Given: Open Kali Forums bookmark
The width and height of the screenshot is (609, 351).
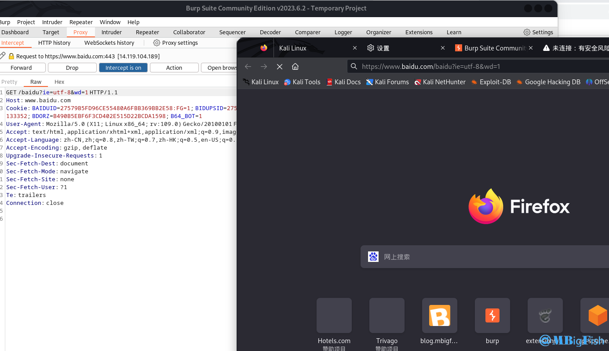Looking at the screenshot, I should pyautogui.click(x=387, y=82).
